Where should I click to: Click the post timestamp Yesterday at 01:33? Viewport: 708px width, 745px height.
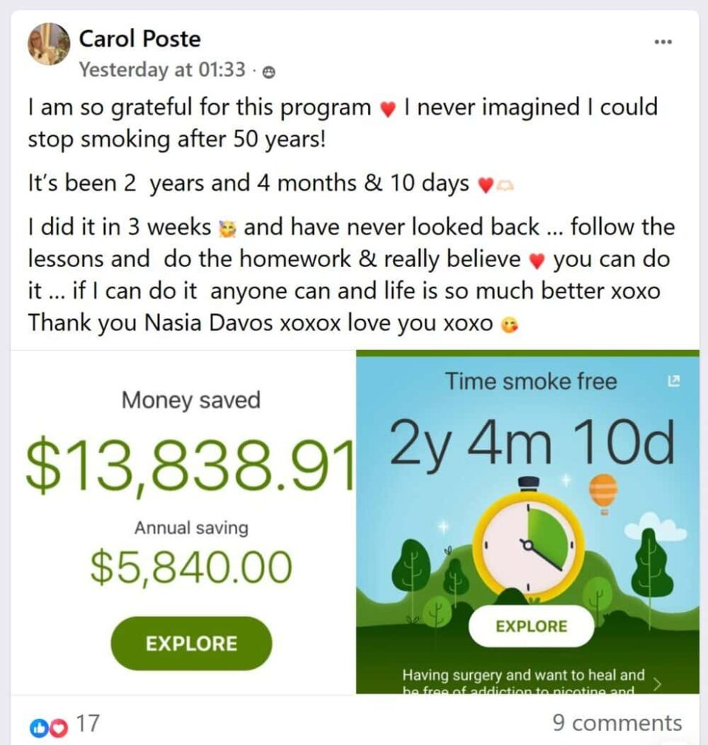click(162, 70)
